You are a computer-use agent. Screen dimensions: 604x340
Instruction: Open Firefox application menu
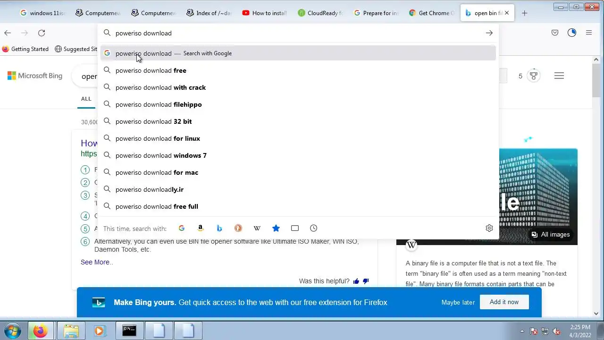pyautogui.click(x=589, y=33)
